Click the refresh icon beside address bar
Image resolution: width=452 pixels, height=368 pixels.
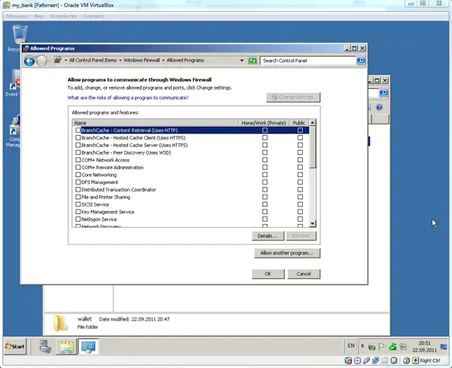tap(252, 60)
